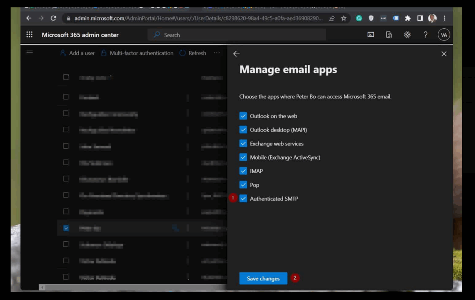The height and width of the screenshot is (300, 475).
Task: Open the Microsoft 365 app launcher grid
Action: 29,35
